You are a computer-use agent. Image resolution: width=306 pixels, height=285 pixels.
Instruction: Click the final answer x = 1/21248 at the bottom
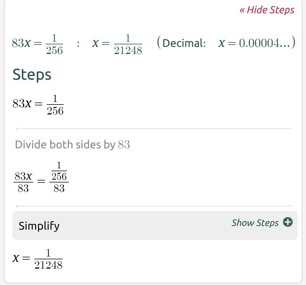click(37, 259)
